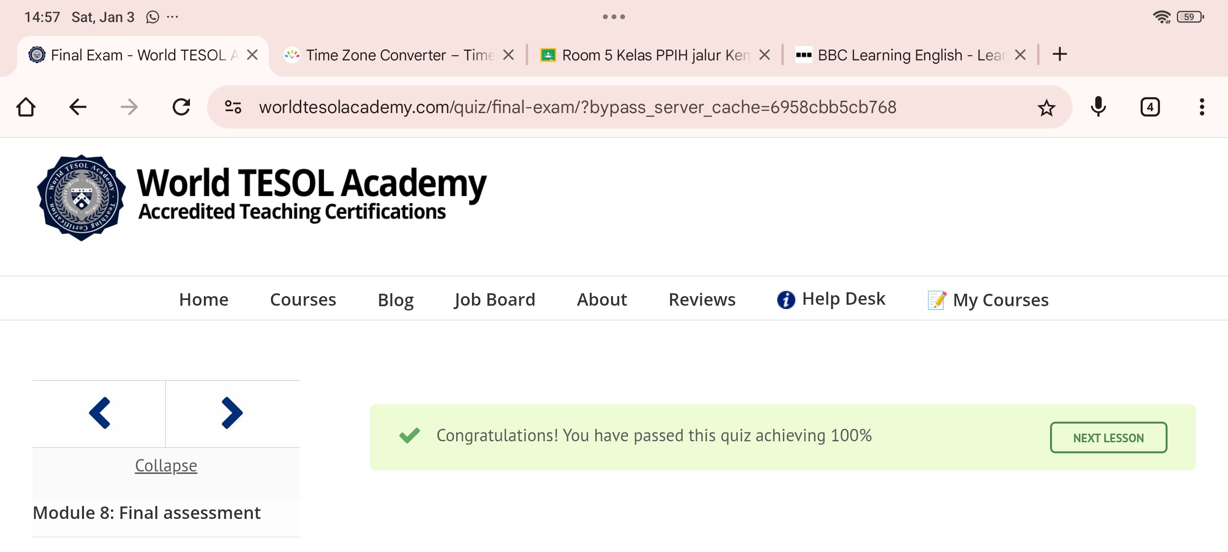The width and height of the screenshot is (1228, 552).
Task: Close the Room 5 Kelas PPIH tab
Action: (x=765, y=55)
